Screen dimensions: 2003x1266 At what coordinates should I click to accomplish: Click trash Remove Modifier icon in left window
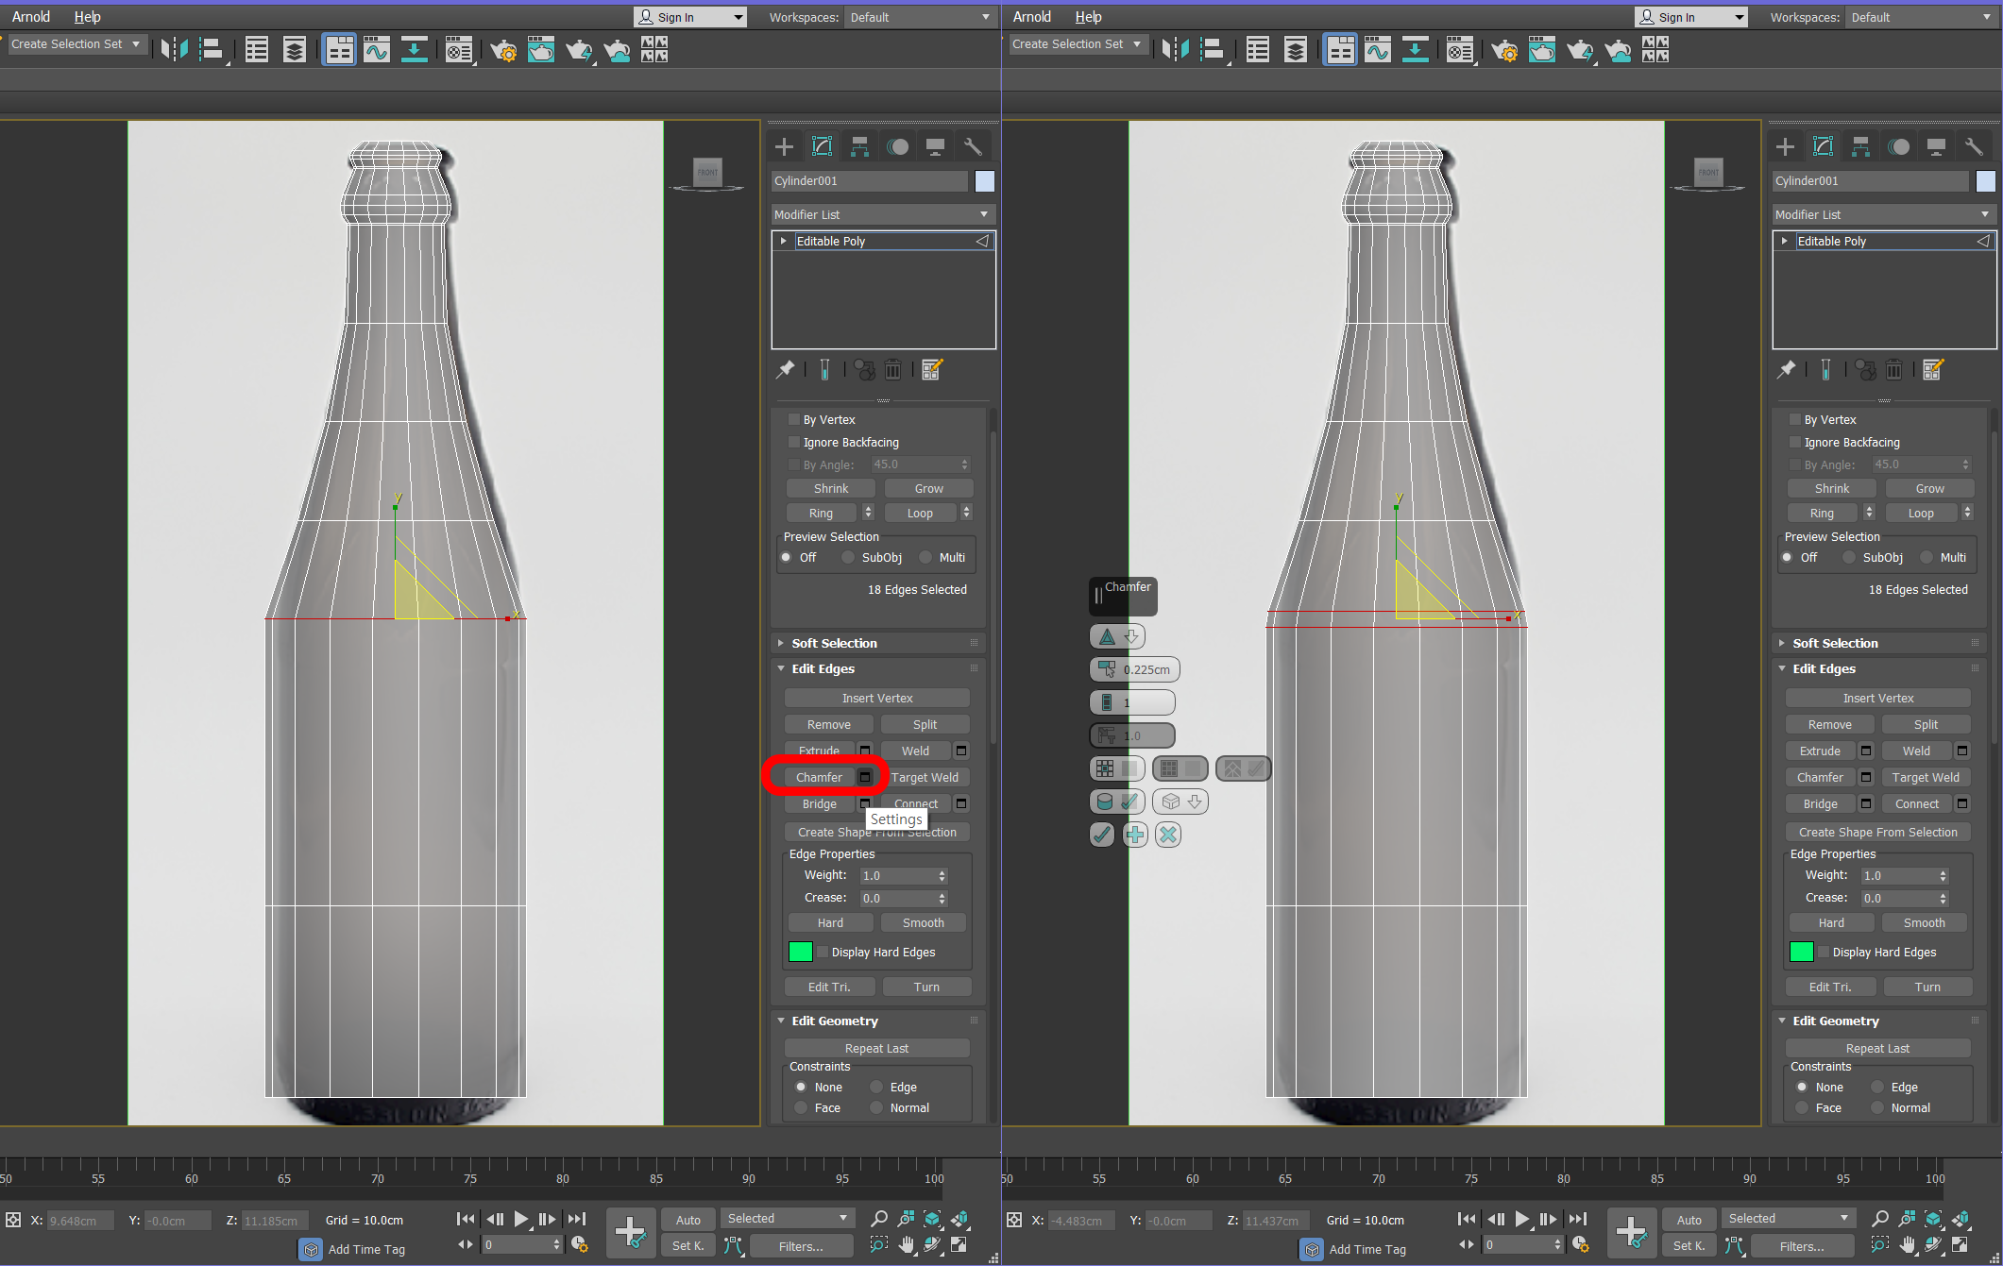click(892, 370)
